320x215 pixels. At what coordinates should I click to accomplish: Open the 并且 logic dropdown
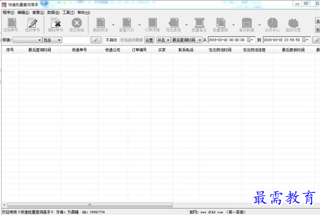coord(163,40)
